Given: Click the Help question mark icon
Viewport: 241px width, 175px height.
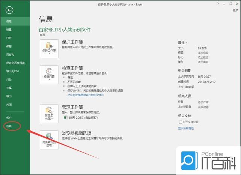Looking at the screenshot, I should pos(218,4).
